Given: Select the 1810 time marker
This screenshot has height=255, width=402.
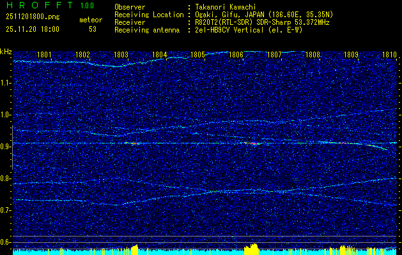Looking at the screenshot, I should pos(389,55).
